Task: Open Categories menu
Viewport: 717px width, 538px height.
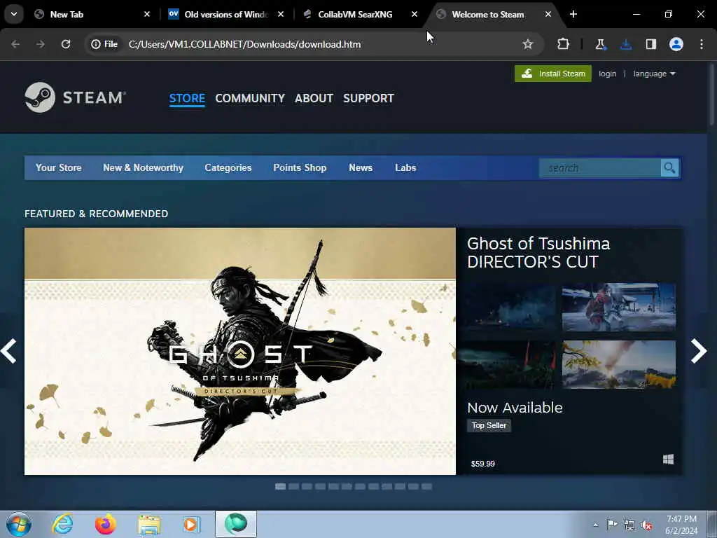Action: (x=228, y=168)
